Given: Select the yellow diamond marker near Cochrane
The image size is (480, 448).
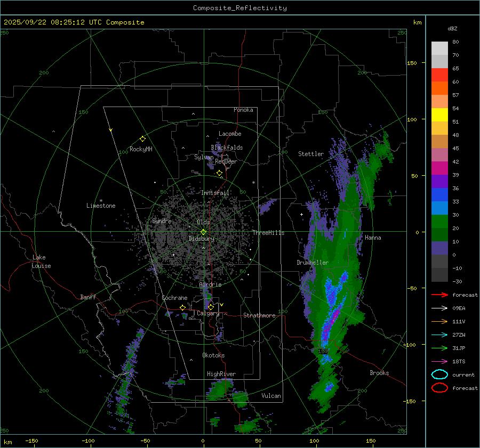Looking at the screenshot, I should (x=182, y=308).
